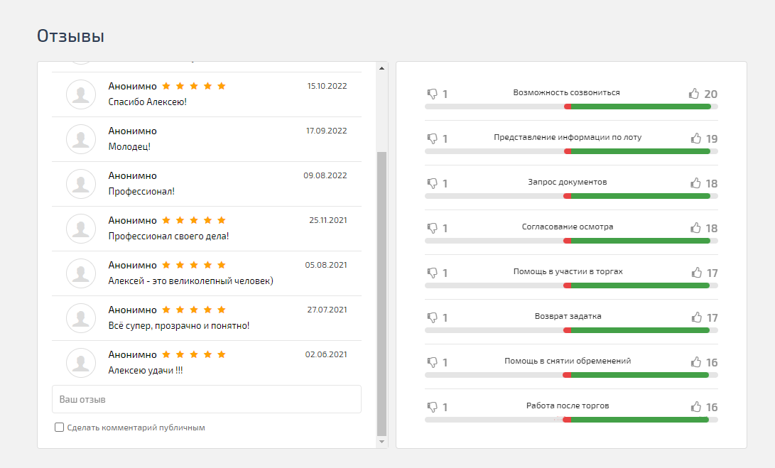The width and height of the screenshot is (775, 468).
Task: Click the Возможность созвониться rating bar
Action: 570,107
